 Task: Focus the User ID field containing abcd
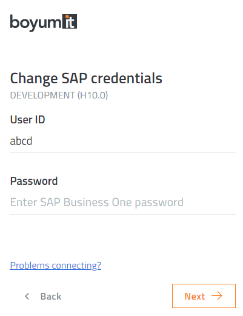tap(122, 141)
